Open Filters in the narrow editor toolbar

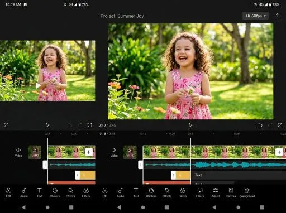coord(86,192)
